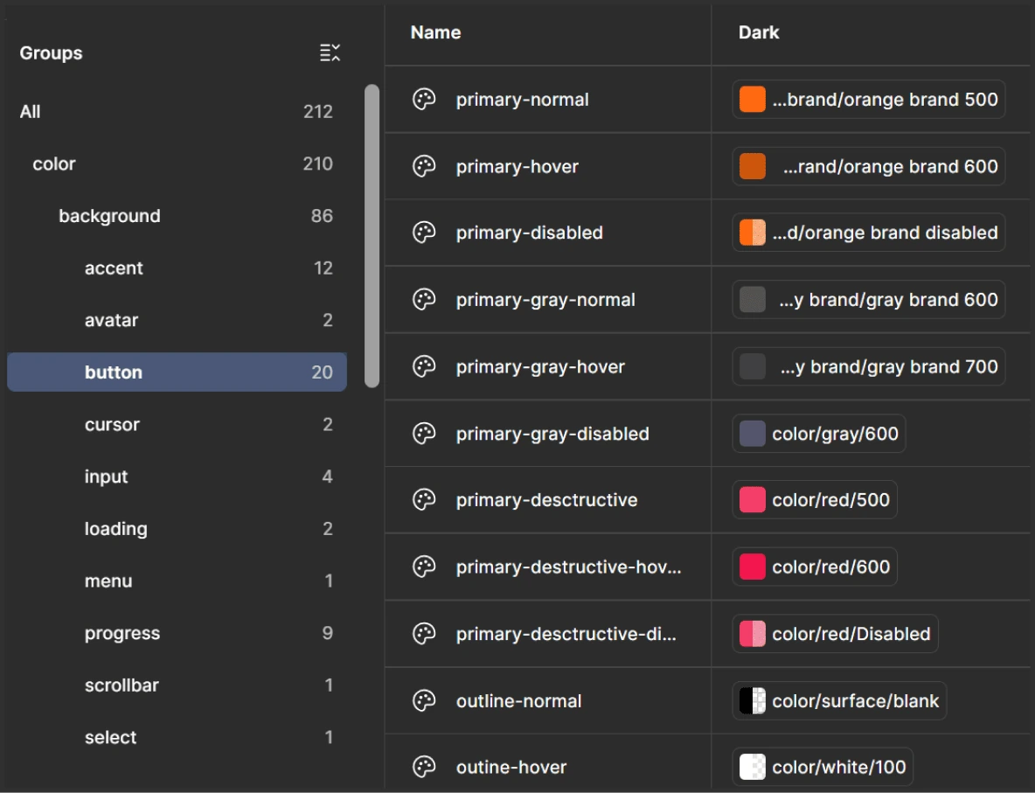Click the palette icon beside primary-gray-normal

pos(424,300)
